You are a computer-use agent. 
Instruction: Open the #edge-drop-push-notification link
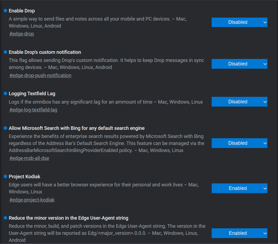(40, 75)
